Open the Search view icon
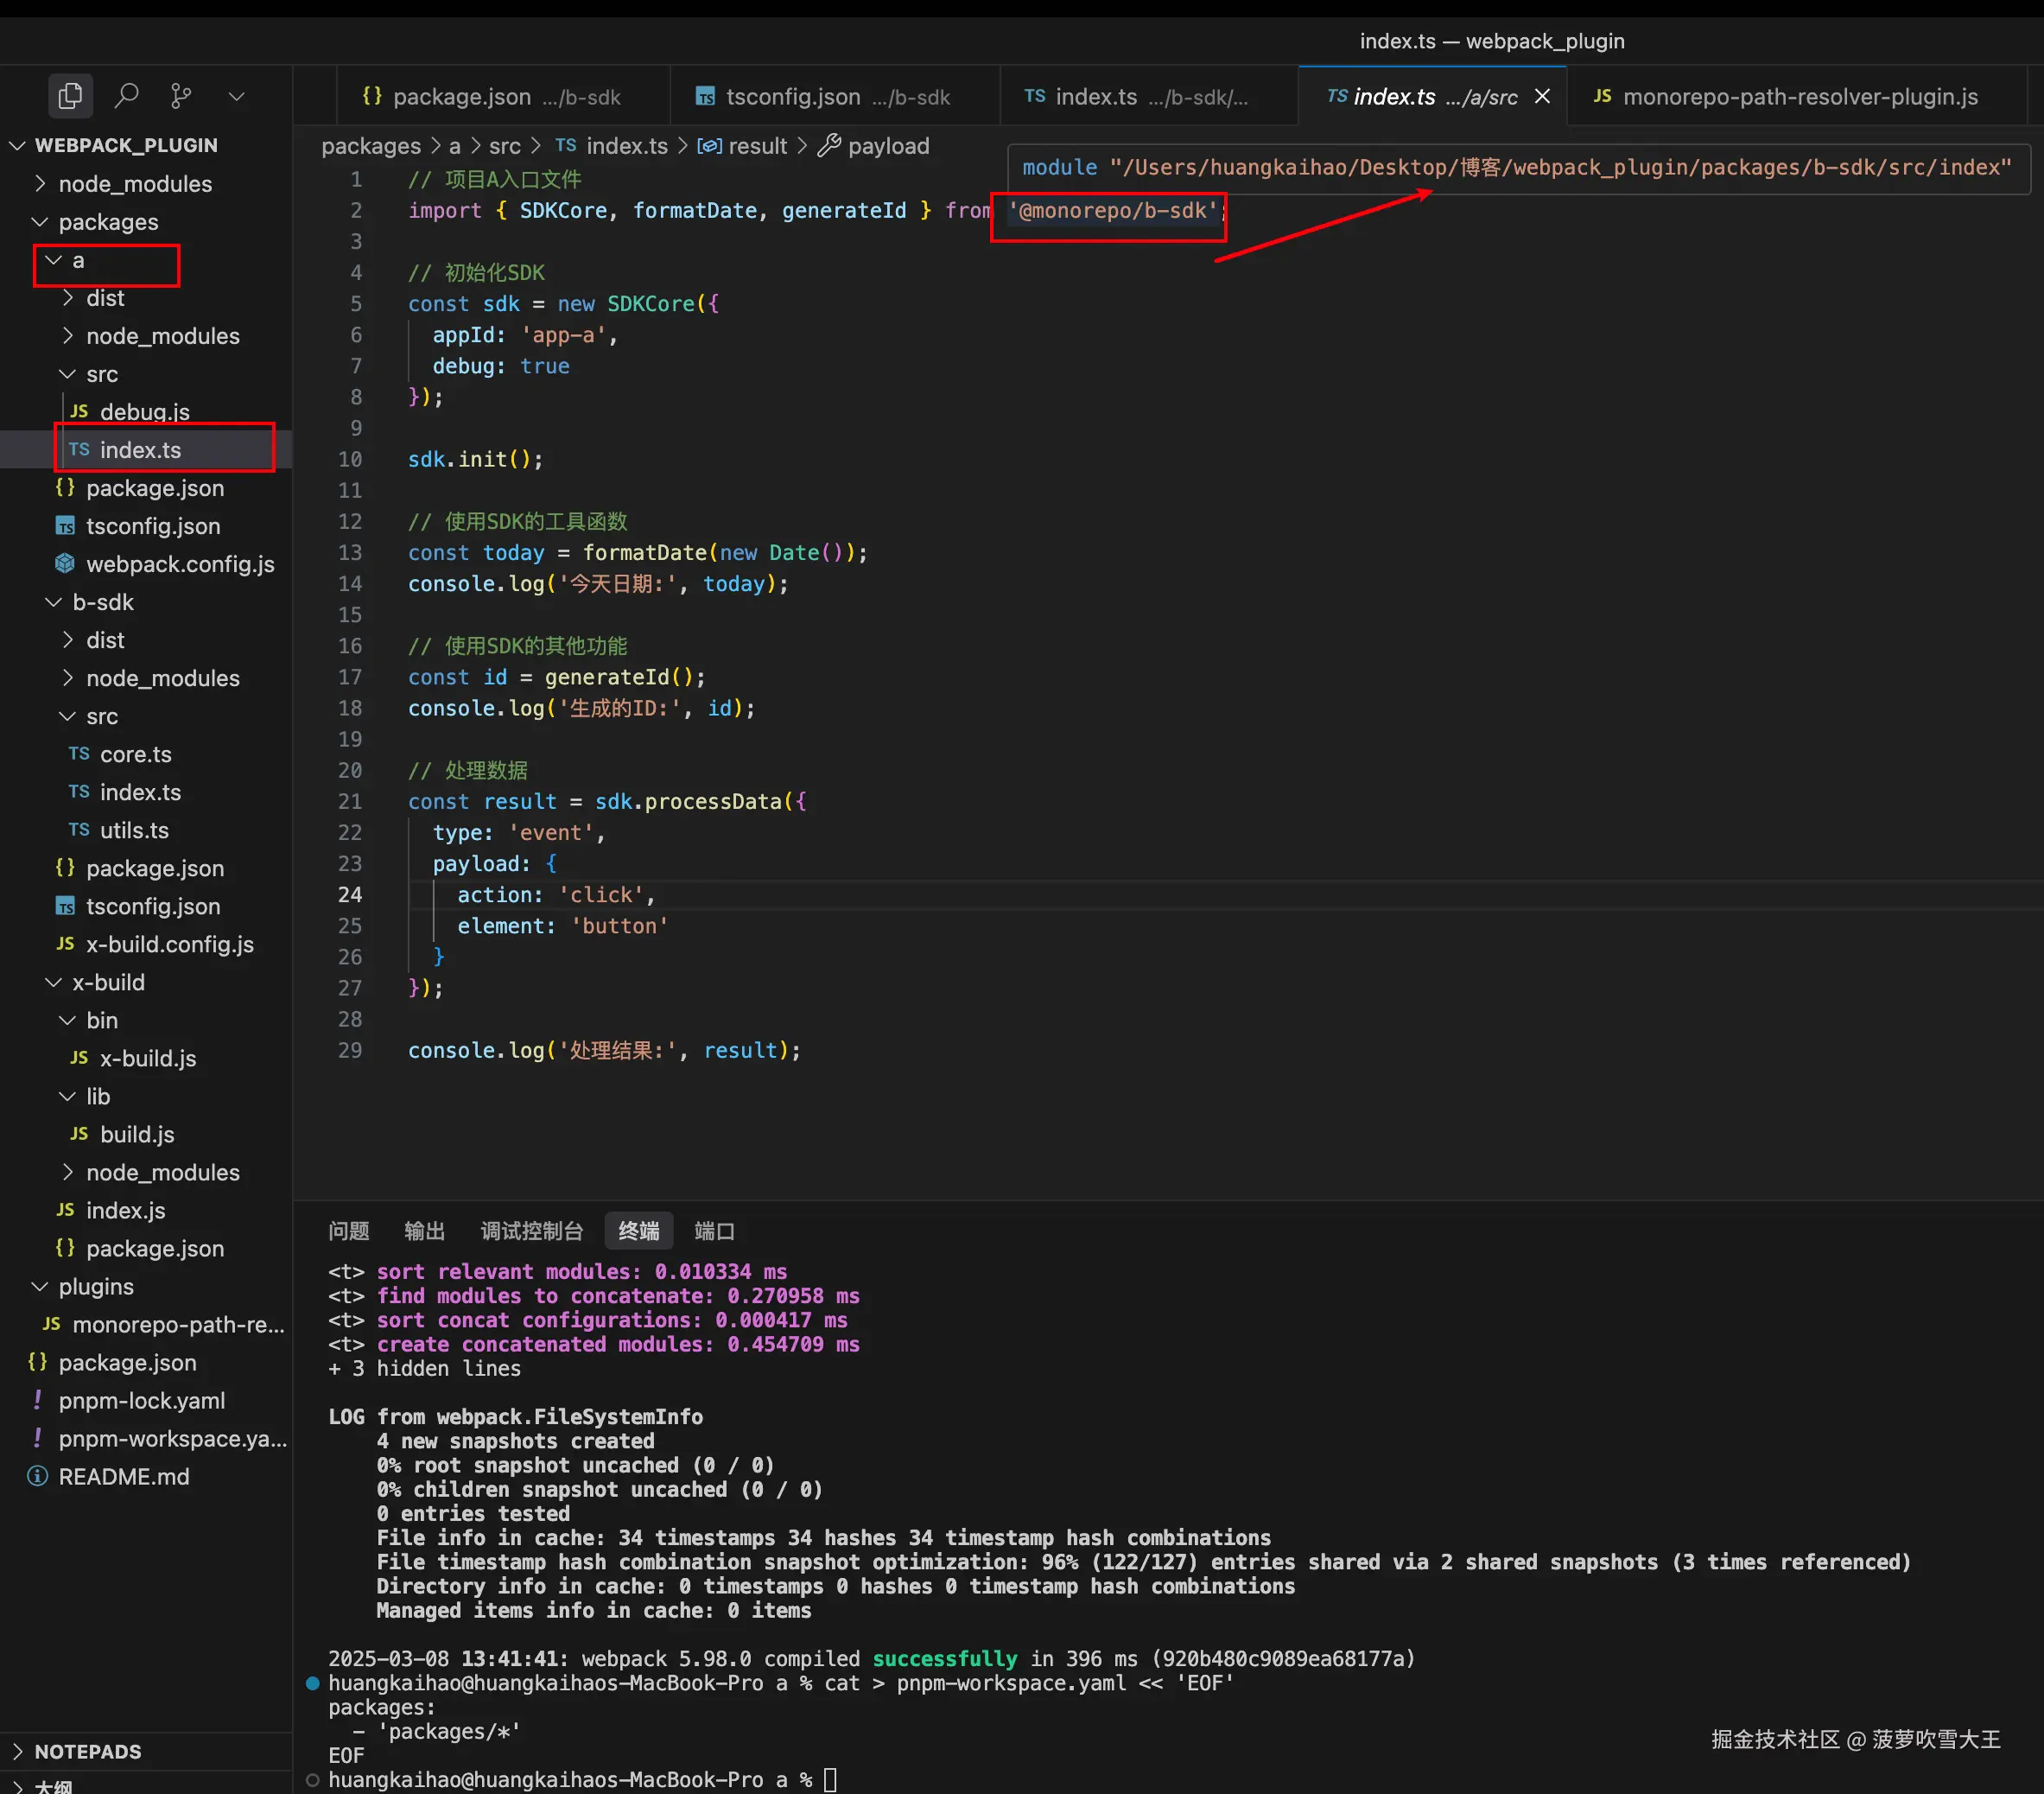 click(x=126, y=96)
